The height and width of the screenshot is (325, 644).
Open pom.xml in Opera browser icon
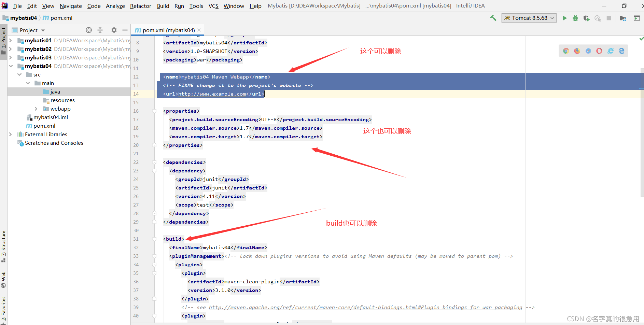599,51
